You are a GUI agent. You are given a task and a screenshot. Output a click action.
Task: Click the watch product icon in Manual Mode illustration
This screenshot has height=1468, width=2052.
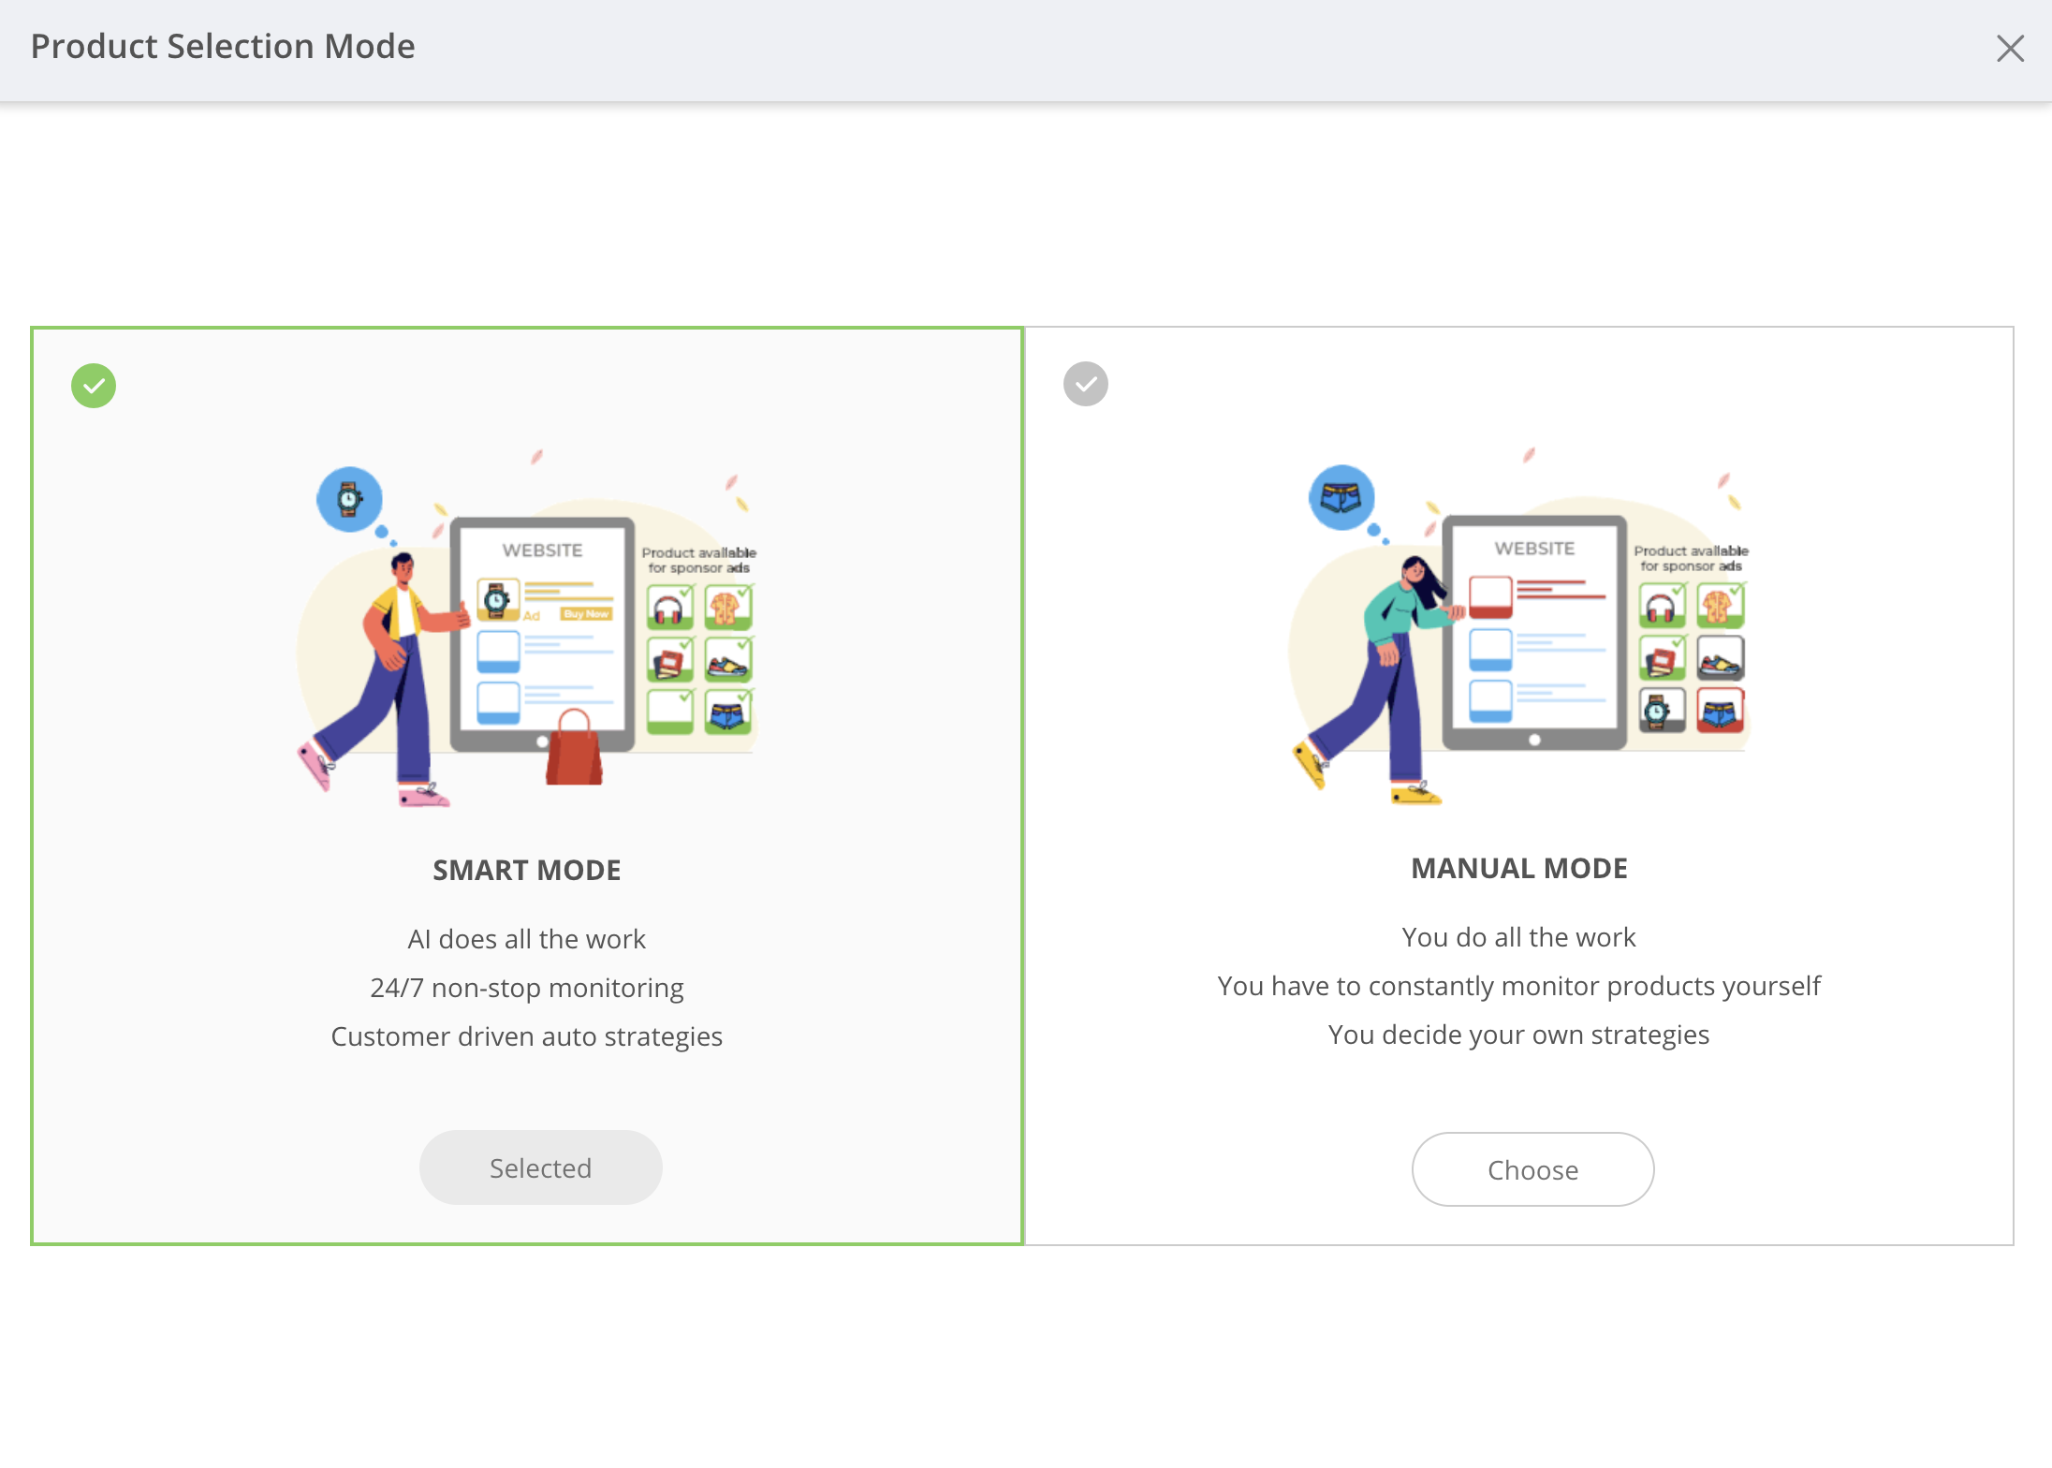[x=1664, y=712]
